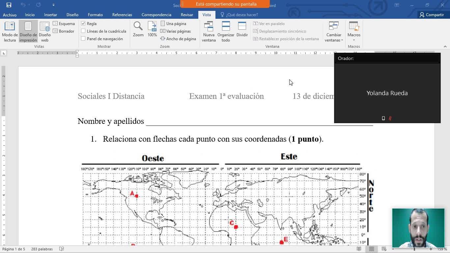450x253 pixels.
Task: Click the Compartir button
Action: pos(432,15)
